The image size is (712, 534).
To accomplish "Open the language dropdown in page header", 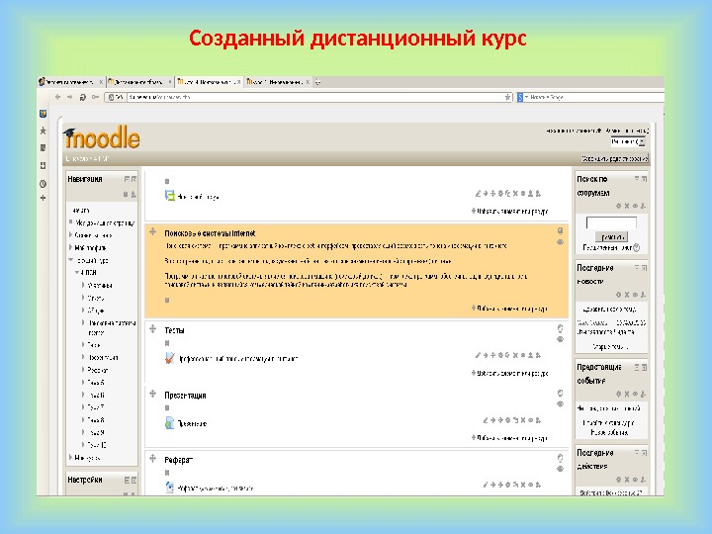I will (628, 141).
